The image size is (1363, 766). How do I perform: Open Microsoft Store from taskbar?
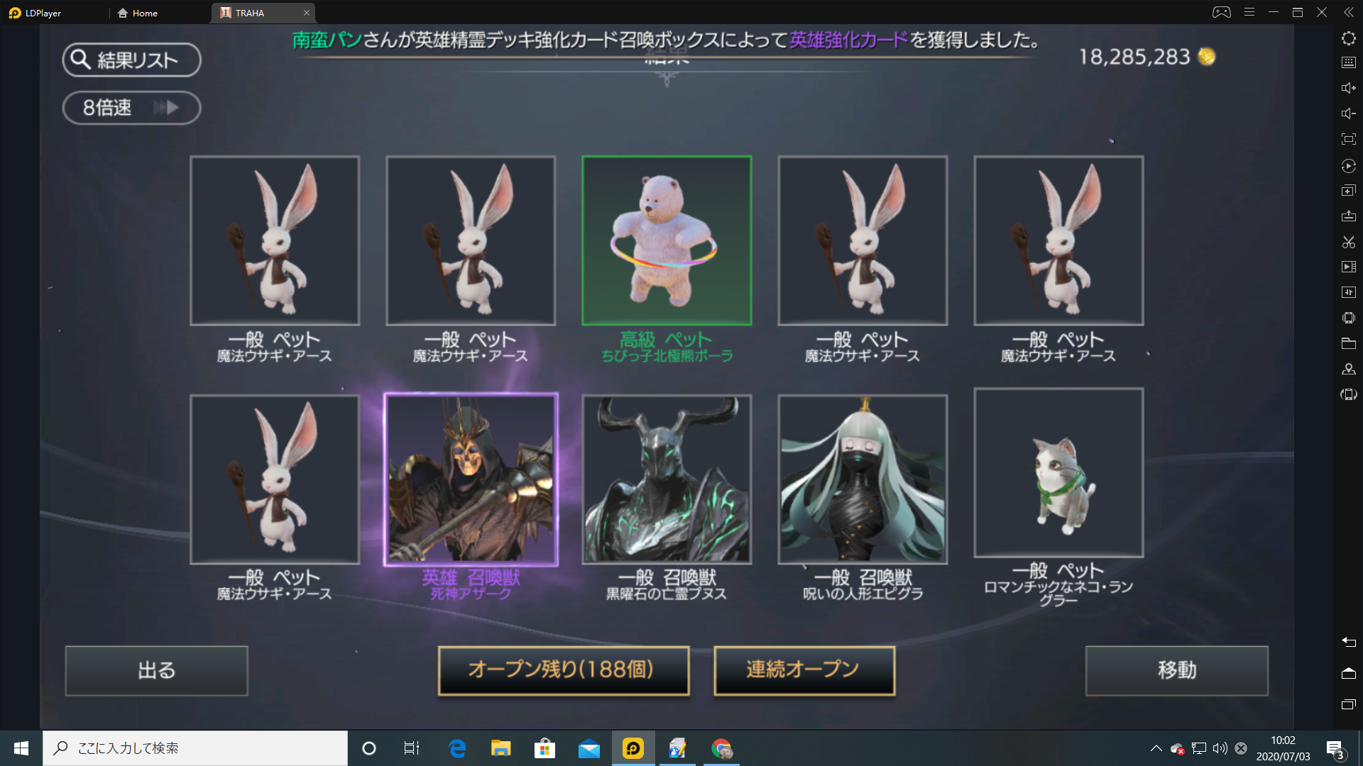544,748
